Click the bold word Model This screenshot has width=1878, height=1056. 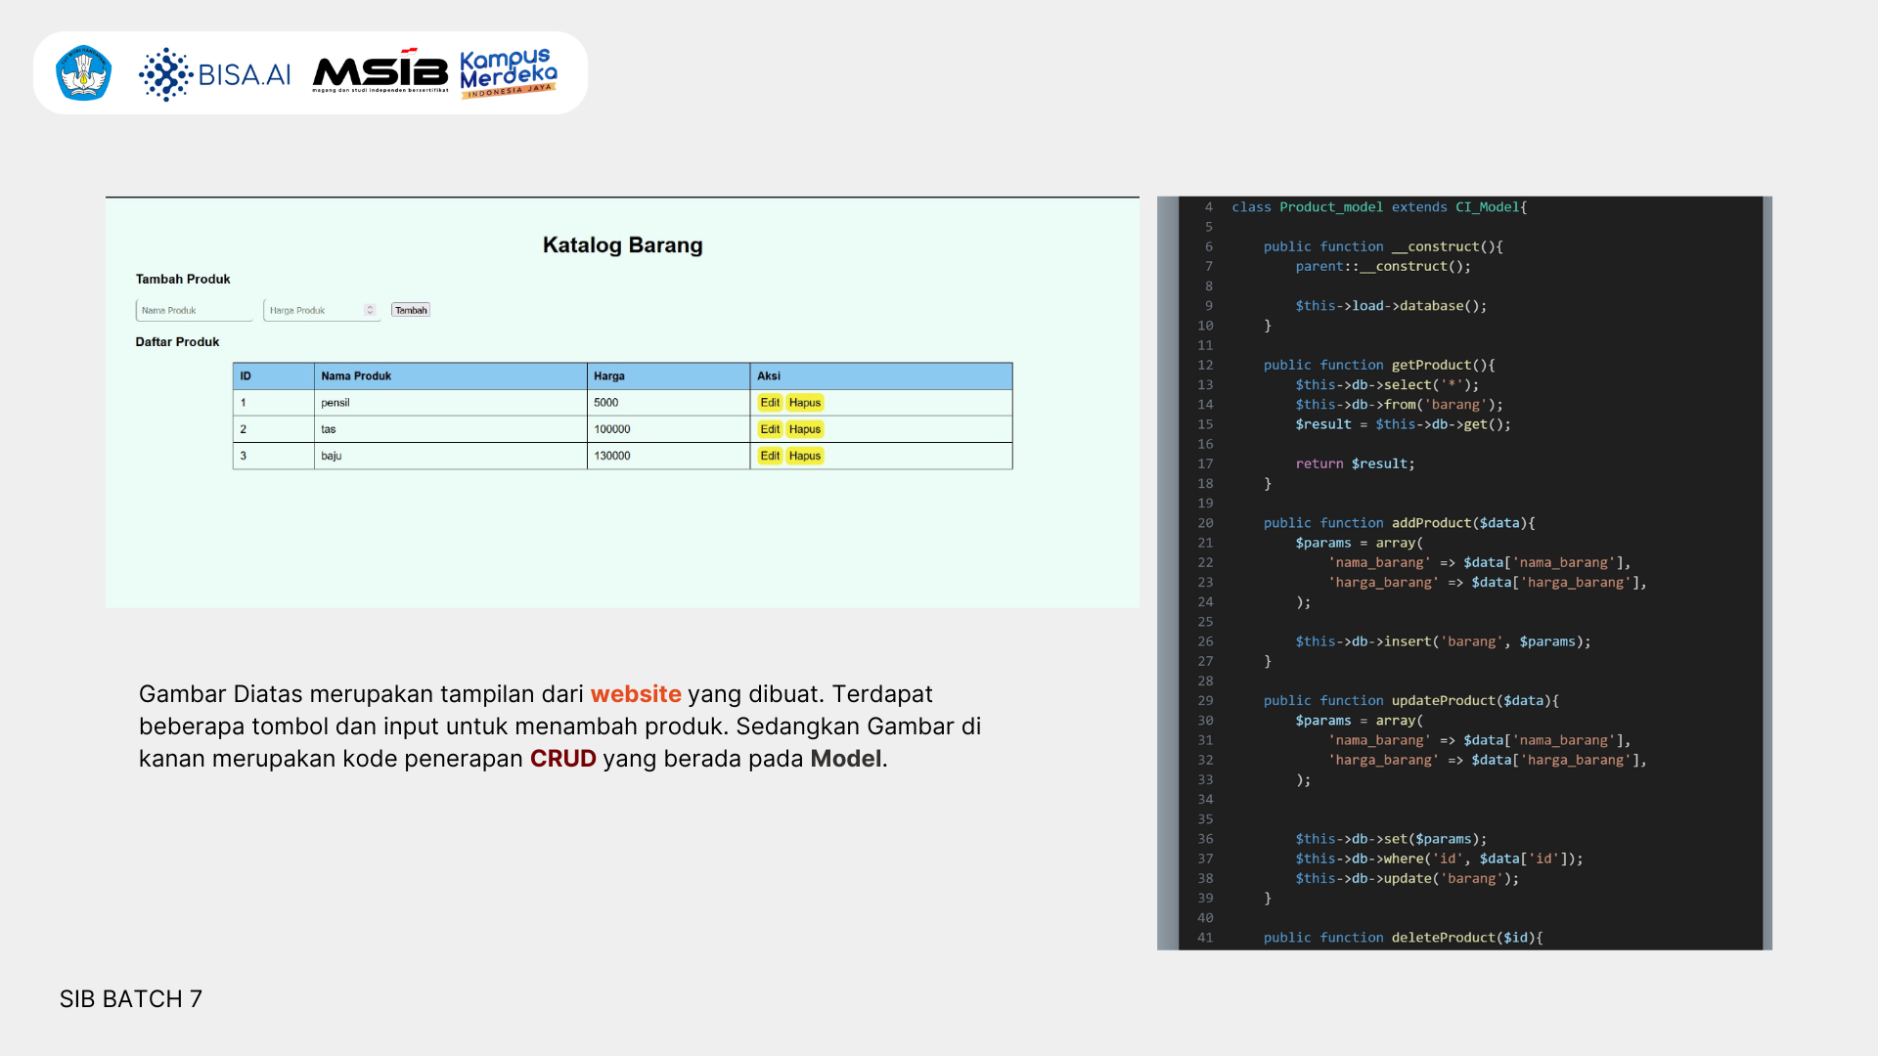coord(846,759)
